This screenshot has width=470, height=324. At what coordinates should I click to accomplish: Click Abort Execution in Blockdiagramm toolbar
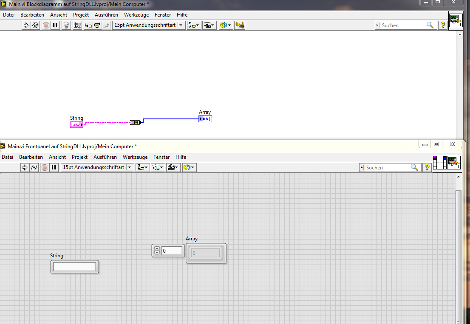click(46, 25)
